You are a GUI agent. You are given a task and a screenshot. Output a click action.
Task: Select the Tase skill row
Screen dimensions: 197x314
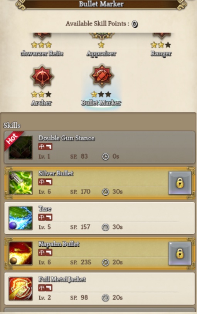click(x=99, y=218)
